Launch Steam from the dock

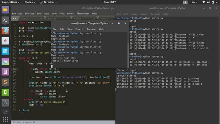tap(5, 112)
